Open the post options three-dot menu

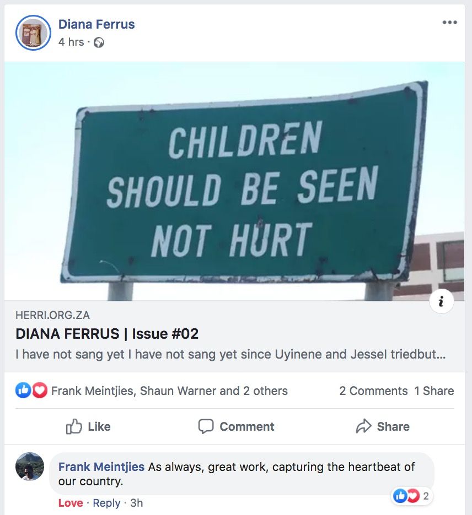click(449, 23)
